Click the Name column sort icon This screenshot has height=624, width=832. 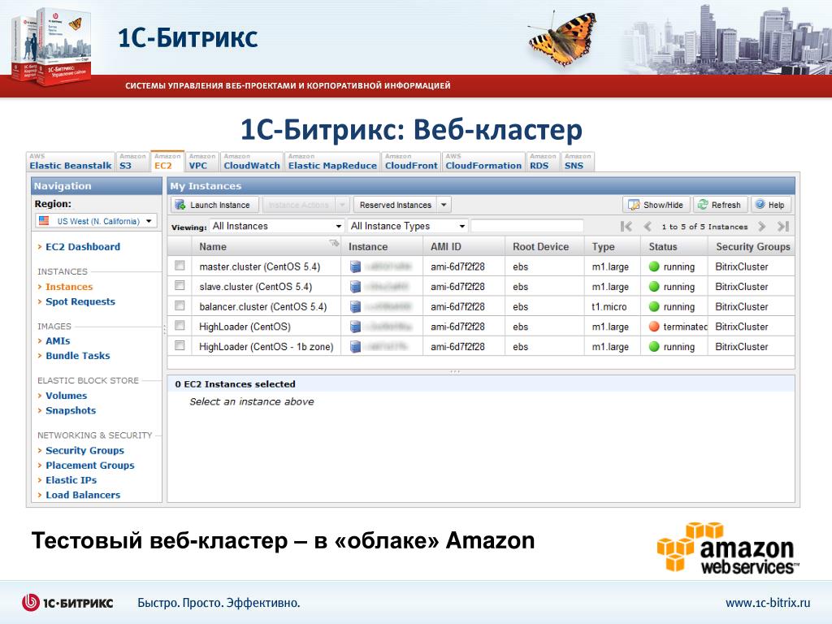point(334,243)
